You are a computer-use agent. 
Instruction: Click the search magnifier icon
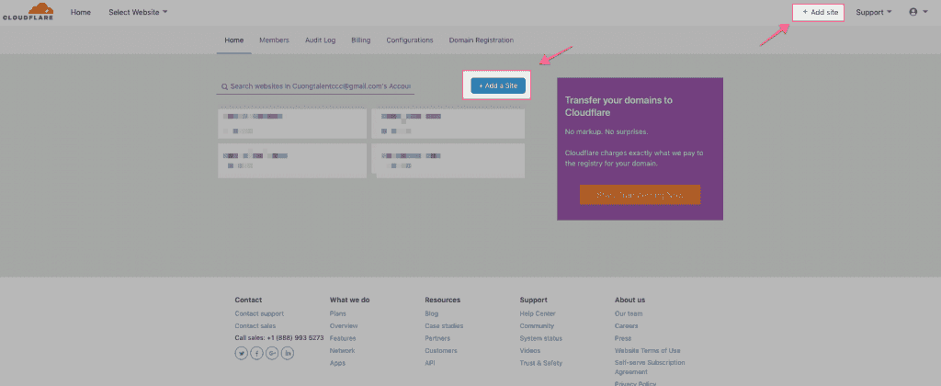(224, 86)
